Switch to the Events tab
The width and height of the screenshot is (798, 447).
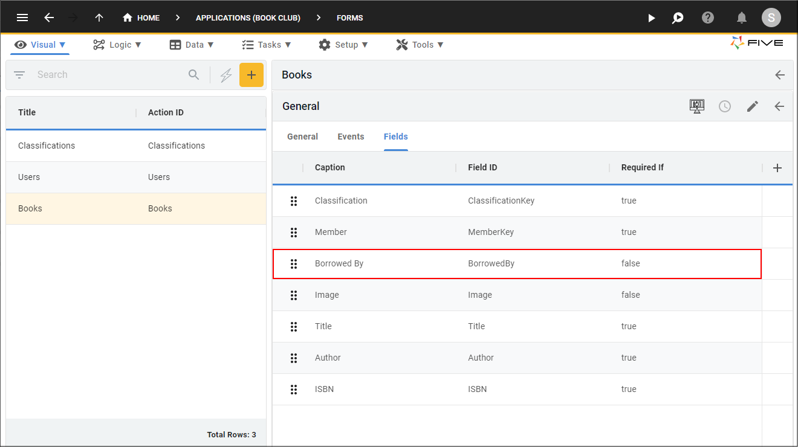(351, 137)
